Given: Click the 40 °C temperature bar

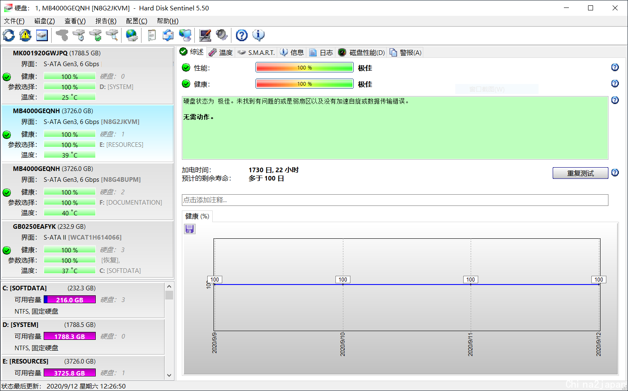Looking at the screenshot, I should pyautogui.click(x=70, y=213).
